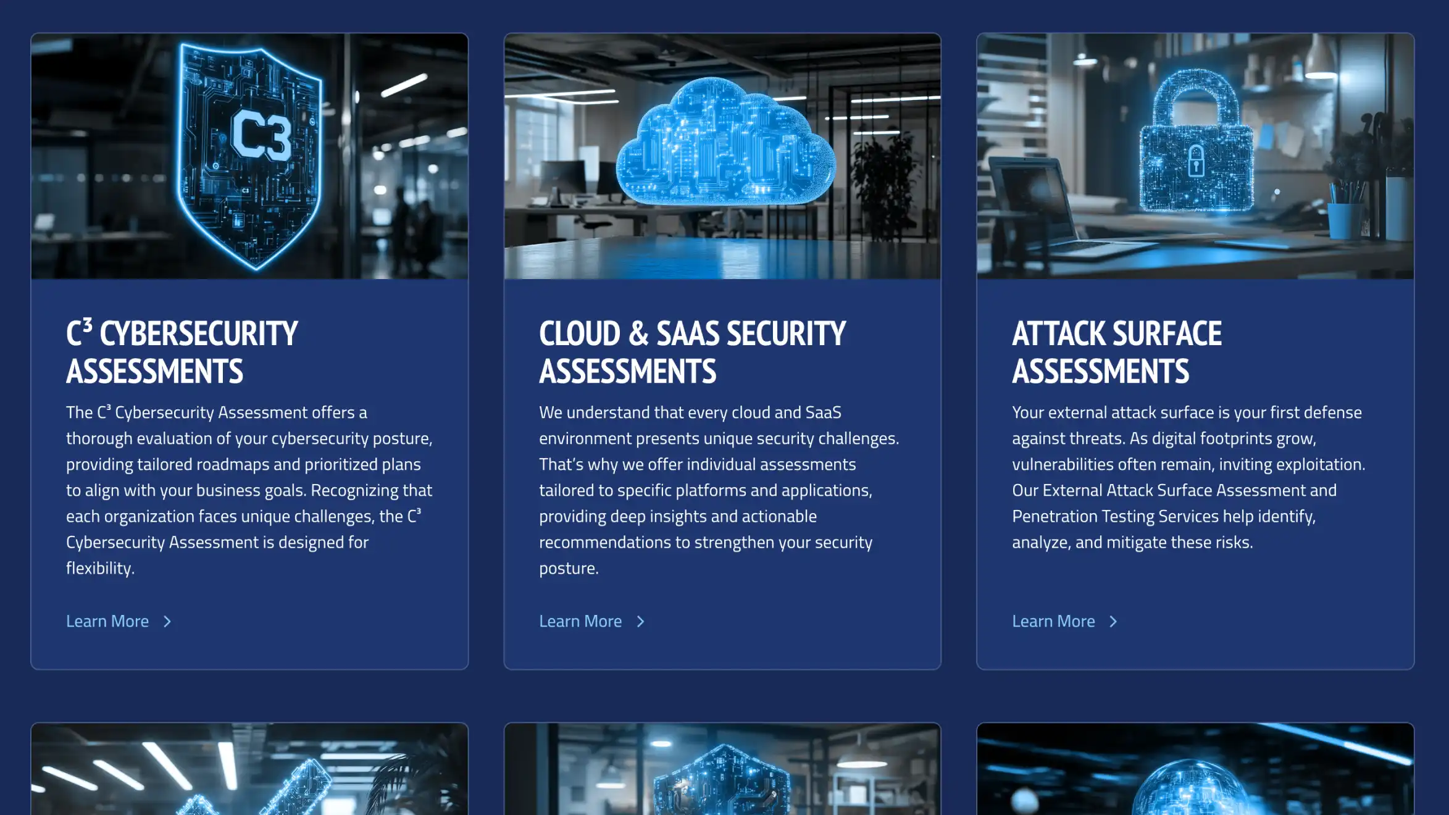Click chevron arrow beside Attack Surface Learn More

point(1113,621)
